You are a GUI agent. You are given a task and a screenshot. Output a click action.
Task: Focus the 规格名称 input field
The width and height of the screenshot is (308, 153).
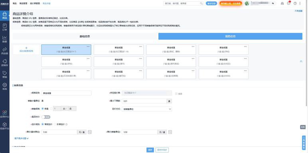pos(66,93)
